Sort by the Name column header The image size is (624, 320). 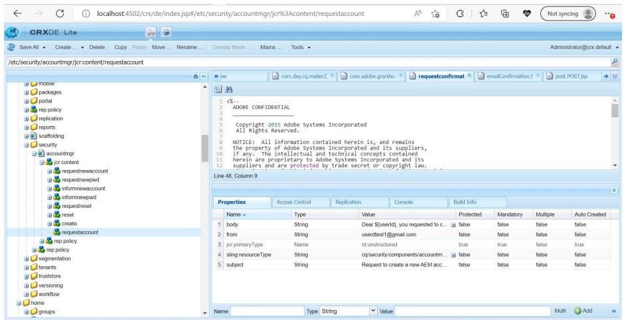[257, 214]
